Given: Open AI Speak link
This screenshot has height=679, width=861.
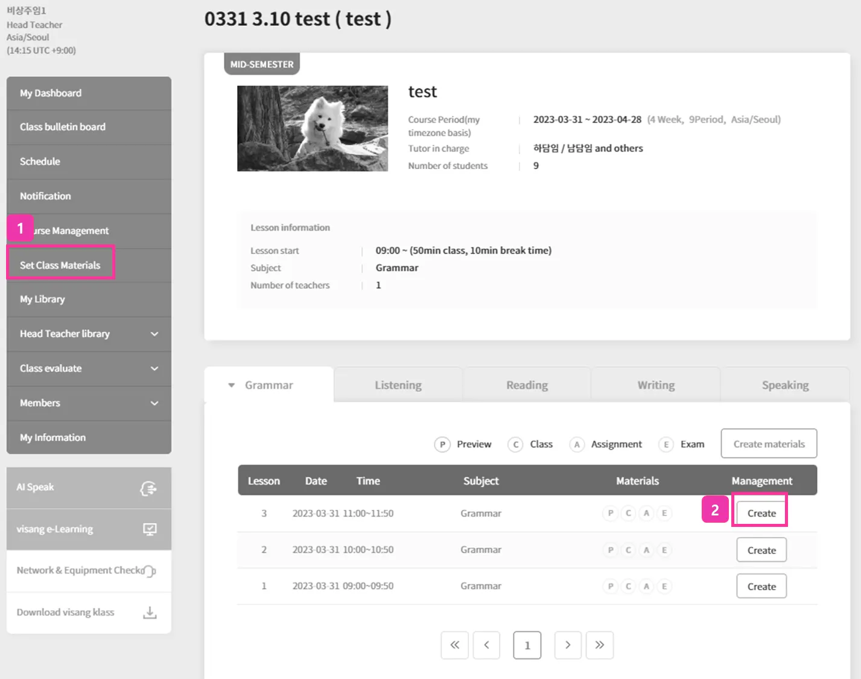Looking at the screenshot, I should (x=89, y=488).
